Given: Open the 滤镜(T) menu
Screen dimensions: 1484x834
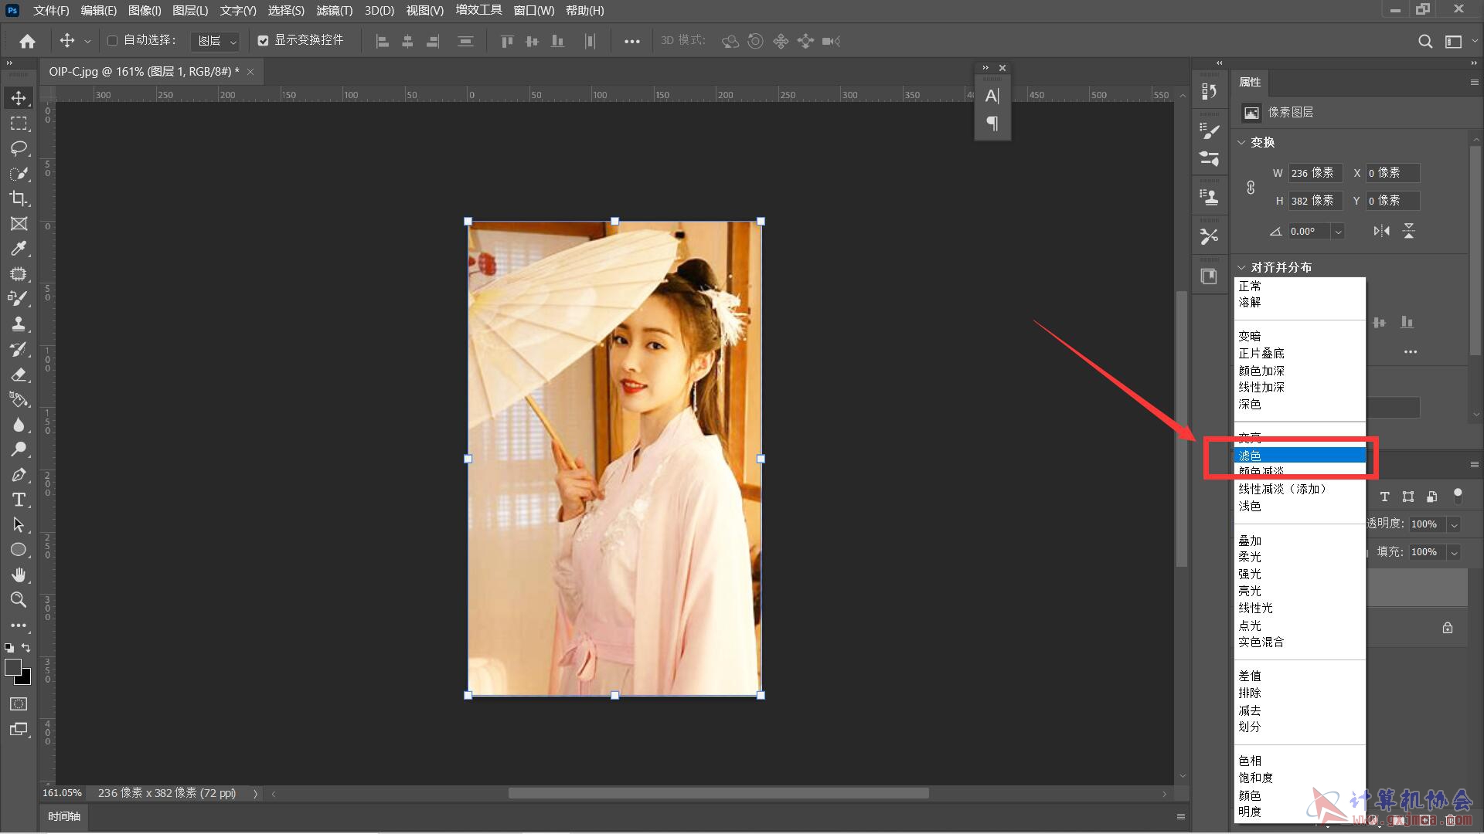Looking at the screenshot, I should pos(334,11).
